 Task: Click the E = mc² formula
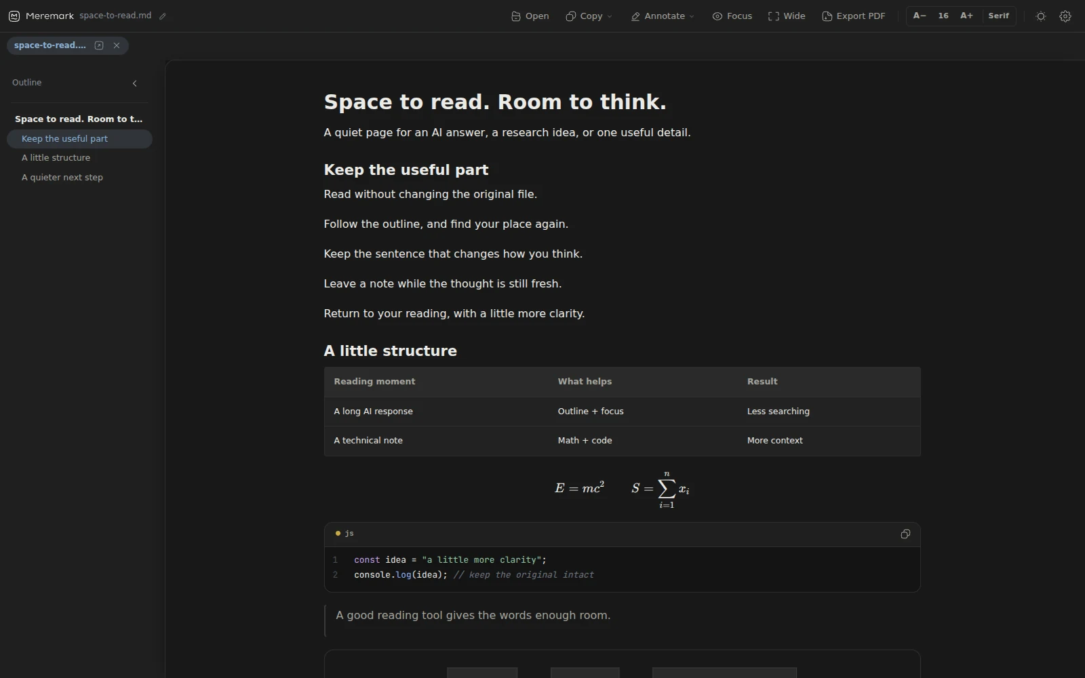pos(579,488)
